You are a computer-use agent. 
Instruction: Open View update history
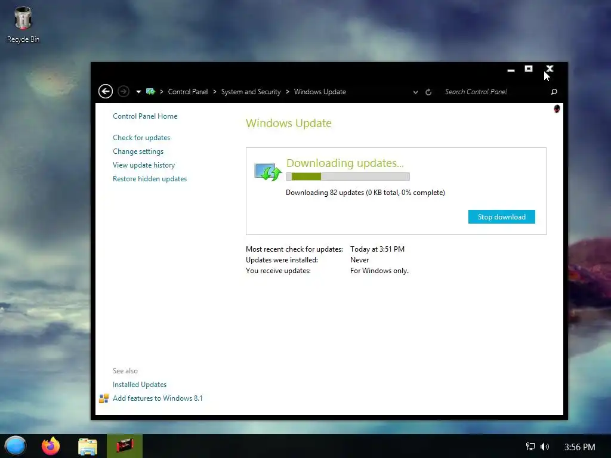click(x=144, y=165)
